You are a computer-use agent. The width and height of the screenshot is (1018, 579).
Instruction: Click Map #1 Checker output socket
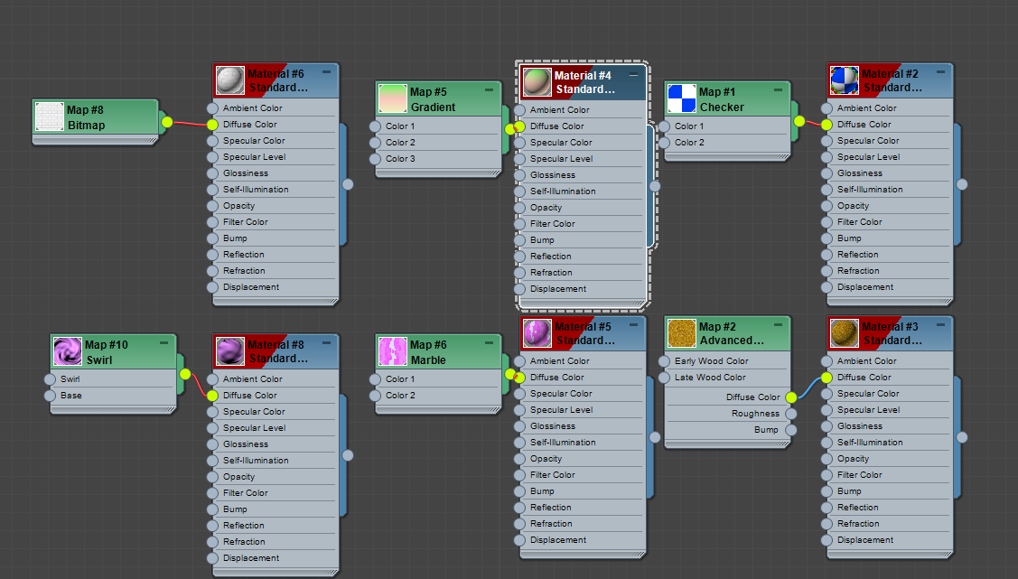[x=799, y=121]
